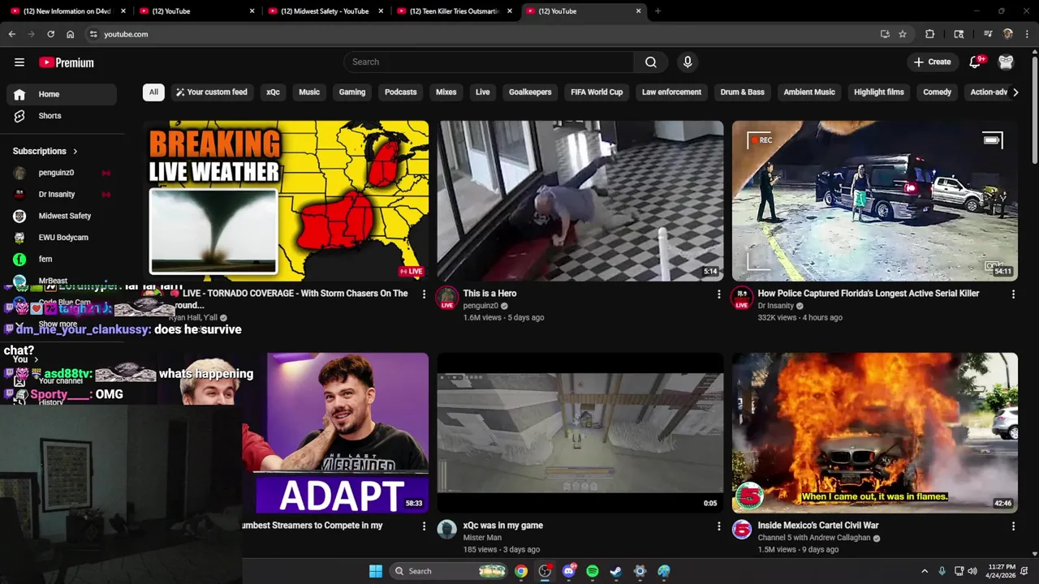Open penguinz0 subscription in sidebar
The height and width of the screenshot is (584, 1039).
(62, 173)
